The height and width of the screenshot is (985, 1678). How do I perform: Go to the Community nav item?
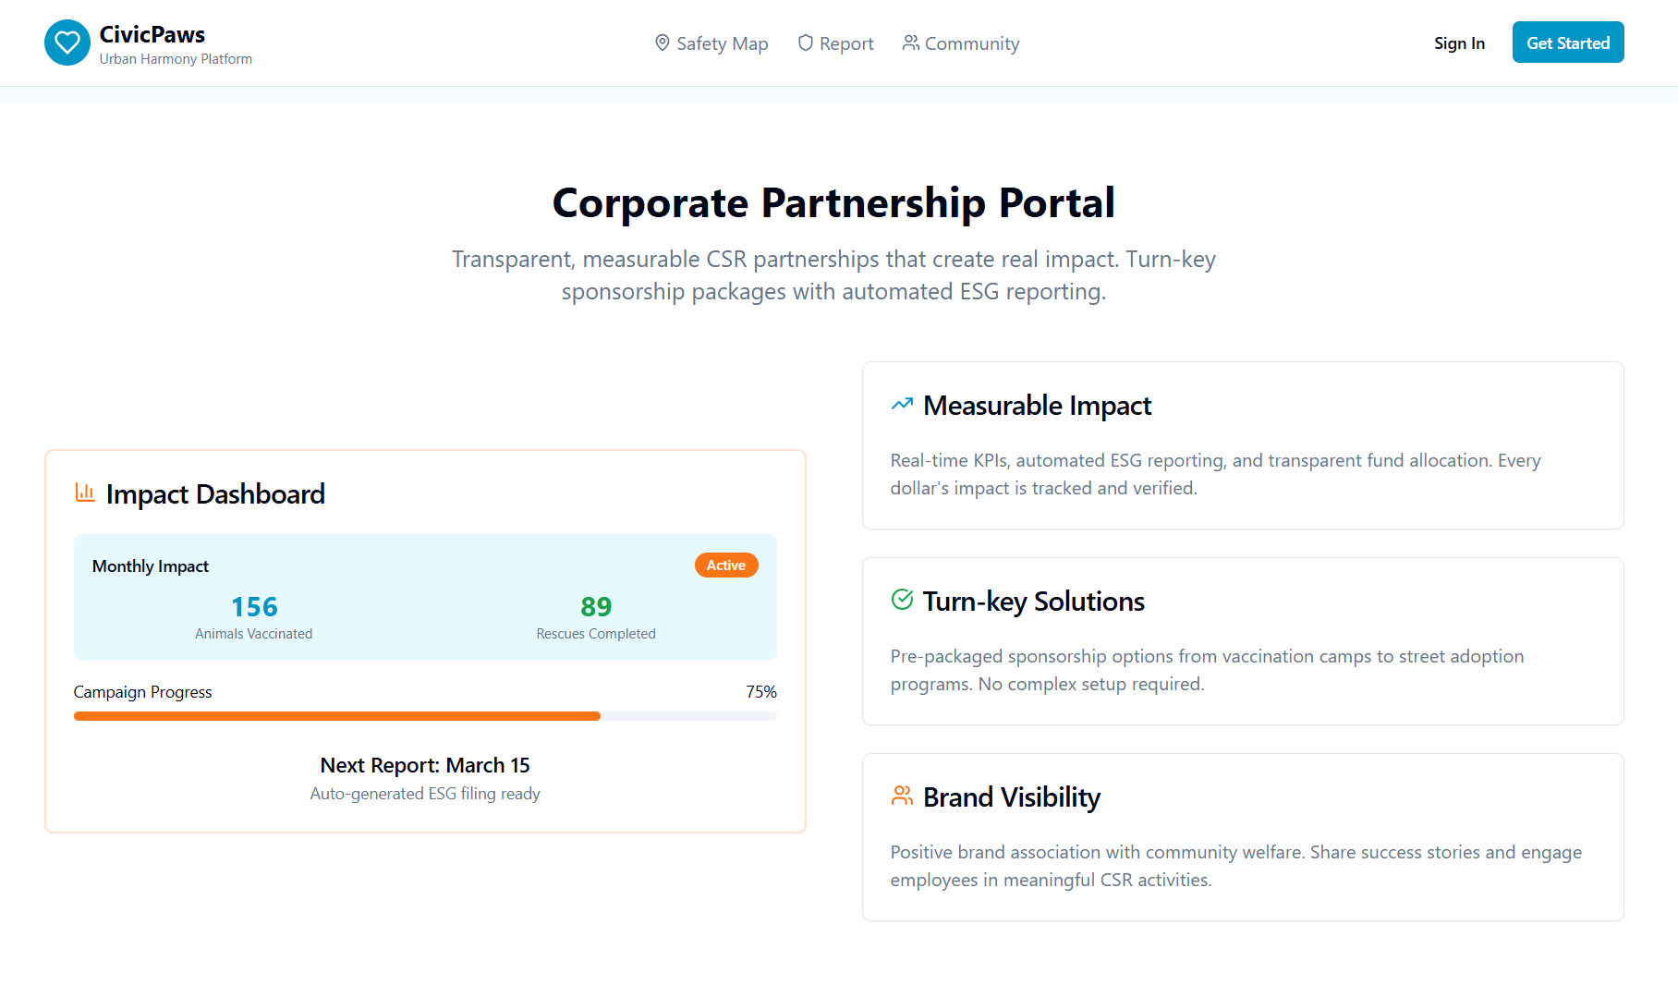pos(961,43)
